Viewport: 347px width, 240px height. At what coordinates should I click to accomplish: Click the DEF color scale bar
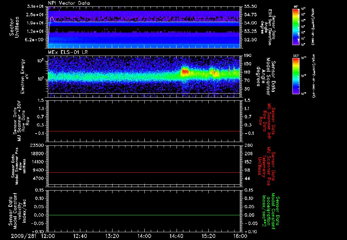point(296,76)
